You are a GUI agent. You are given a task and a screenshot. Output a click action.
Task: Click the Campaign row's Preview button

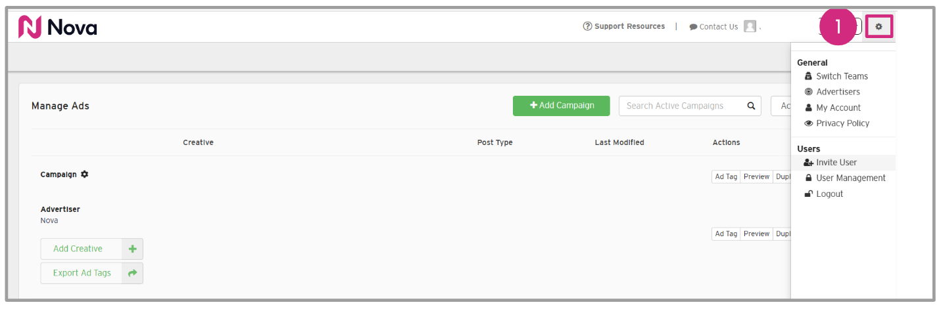(756, 176)
